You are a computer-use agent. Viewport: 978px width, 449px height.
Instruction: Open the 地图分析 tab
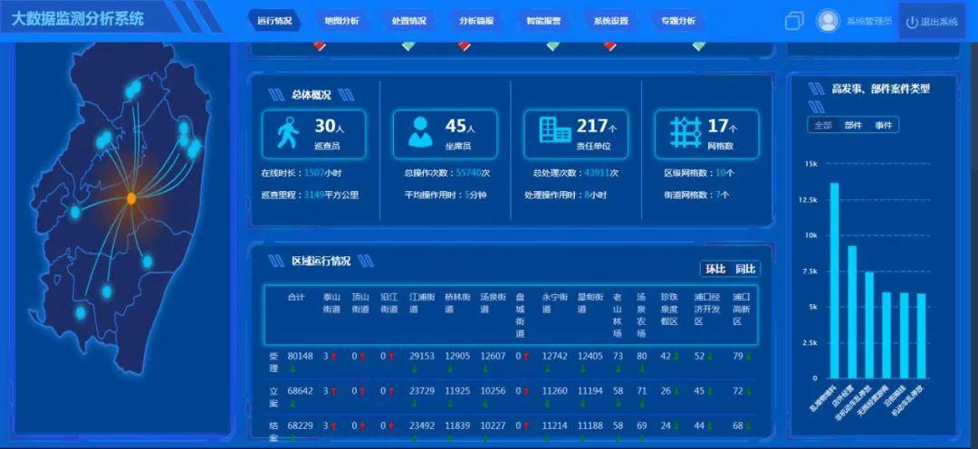341,21
